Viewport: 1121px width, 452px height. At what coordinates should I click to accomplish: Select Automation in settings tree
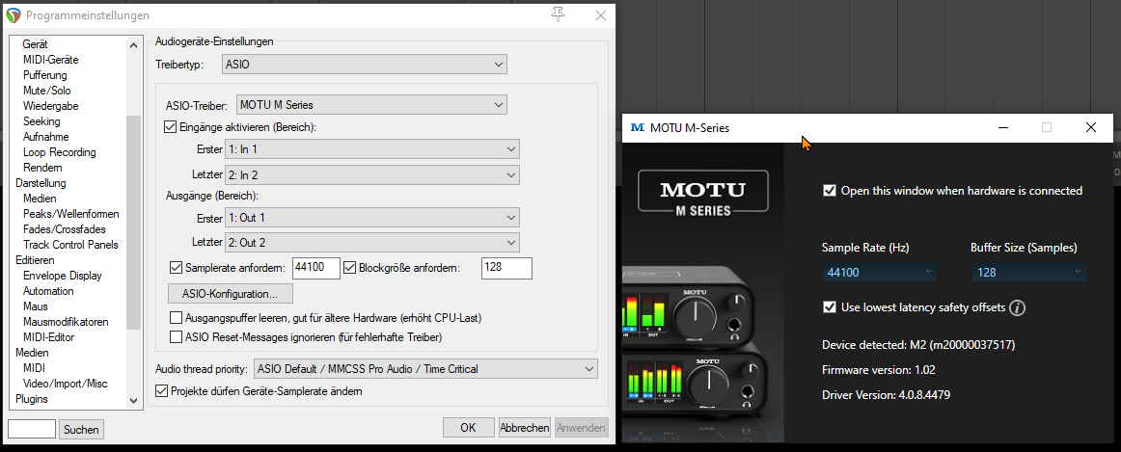click(x=48, y=291)
